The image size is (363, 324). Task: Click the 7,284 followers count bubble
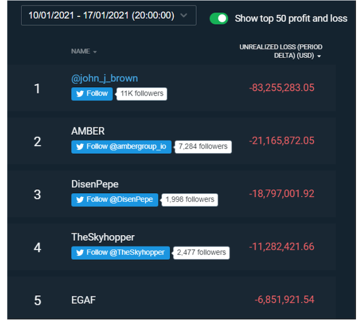click(x=203, y=147)
